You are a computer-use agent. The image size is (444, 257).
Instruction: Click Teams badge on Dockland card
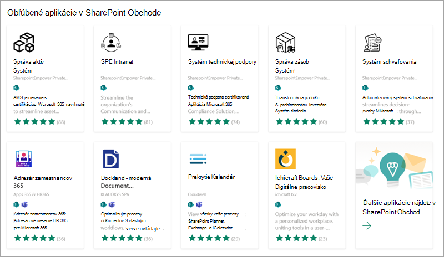pos(112,204)
